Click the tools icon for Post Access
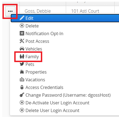 pos(22,41)
